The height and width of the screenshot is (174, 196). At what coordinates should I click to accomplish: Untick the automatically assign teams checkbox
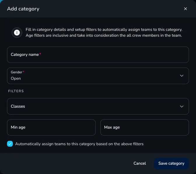[10, 144]
